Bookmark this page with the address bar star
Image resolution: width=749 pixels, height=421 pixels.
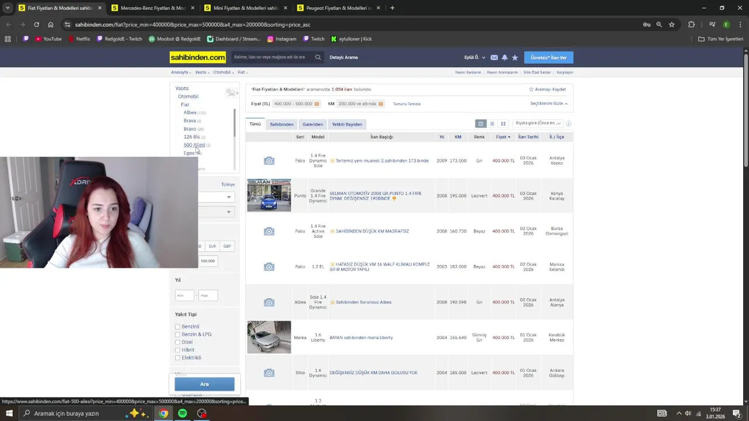coord(672,25)
